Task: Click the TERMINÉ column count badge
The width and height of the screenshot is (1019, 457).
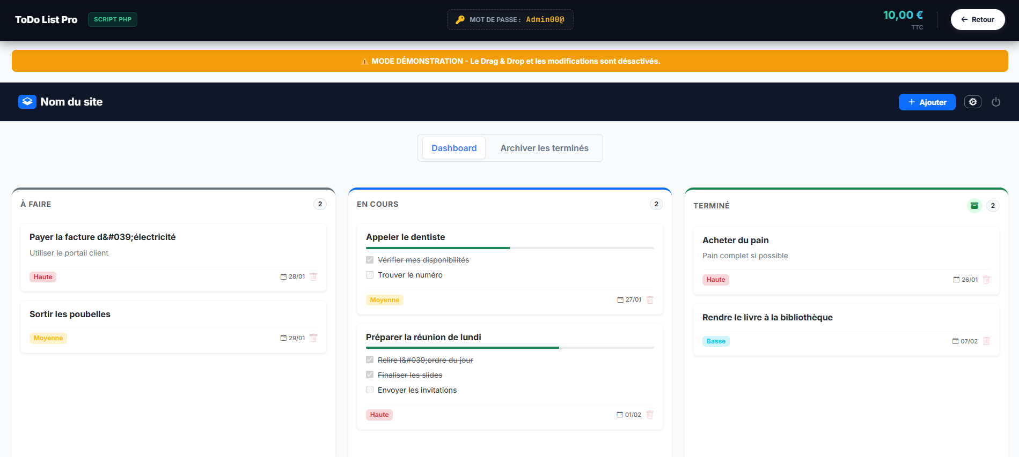Action: [x=993, y=206]
